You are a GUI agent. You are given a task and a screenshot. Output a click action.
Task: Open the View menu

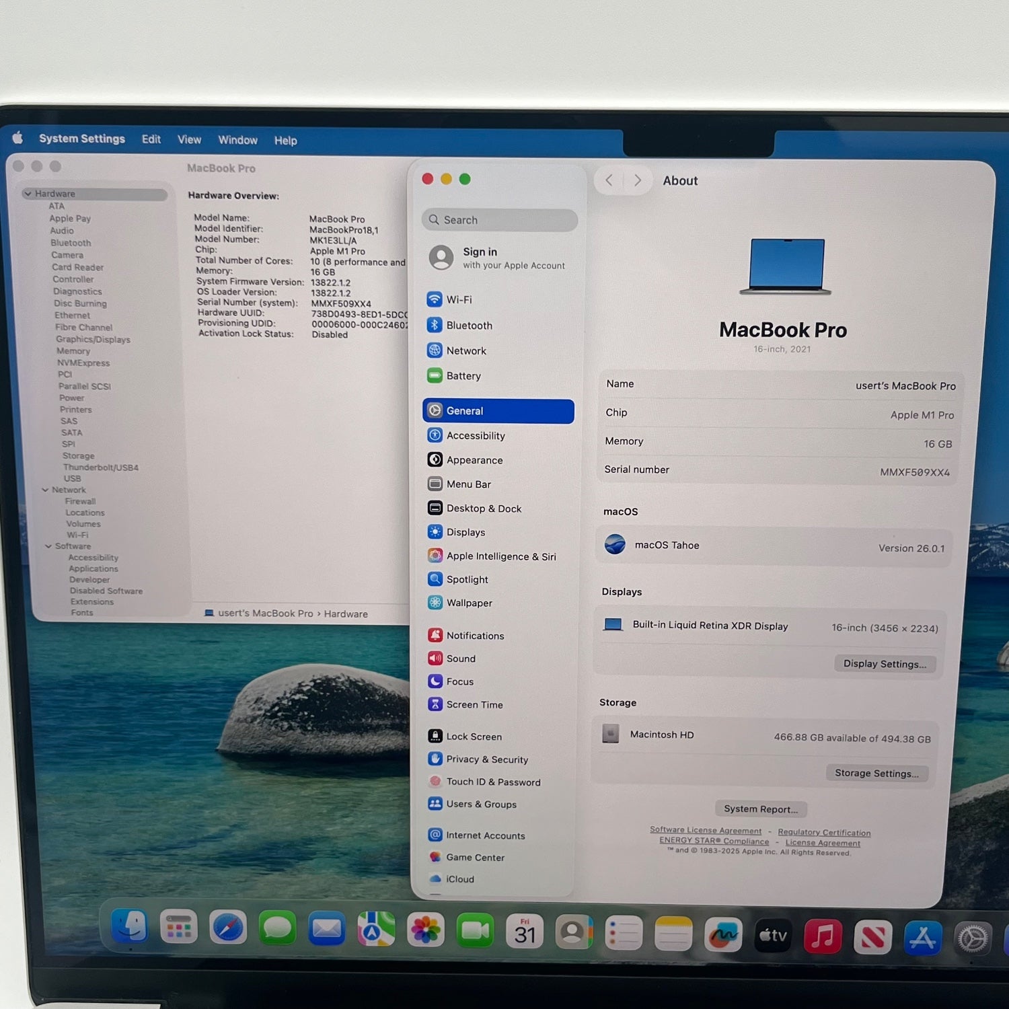189,139
